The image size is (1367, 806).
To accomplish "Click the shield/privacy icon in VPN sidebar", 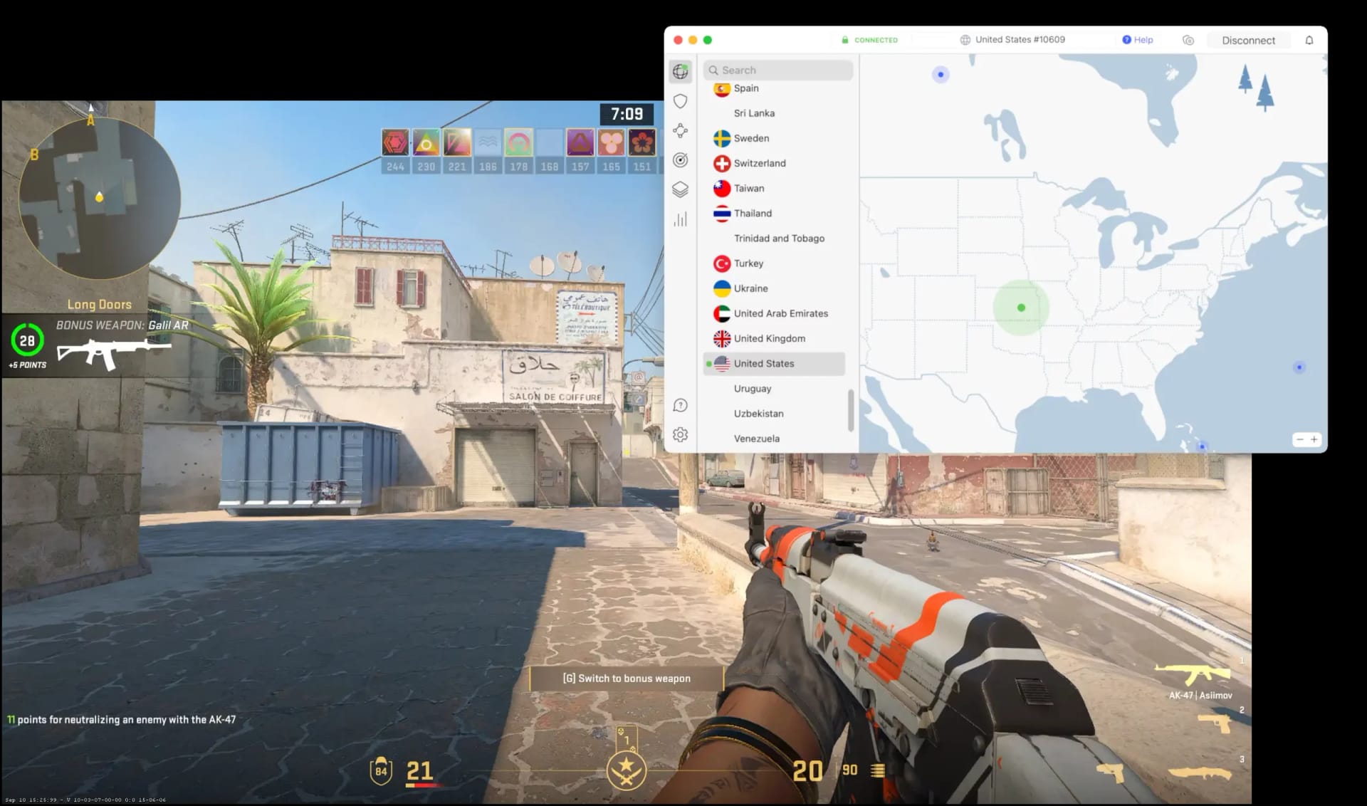I will click(x=681, y=101).
